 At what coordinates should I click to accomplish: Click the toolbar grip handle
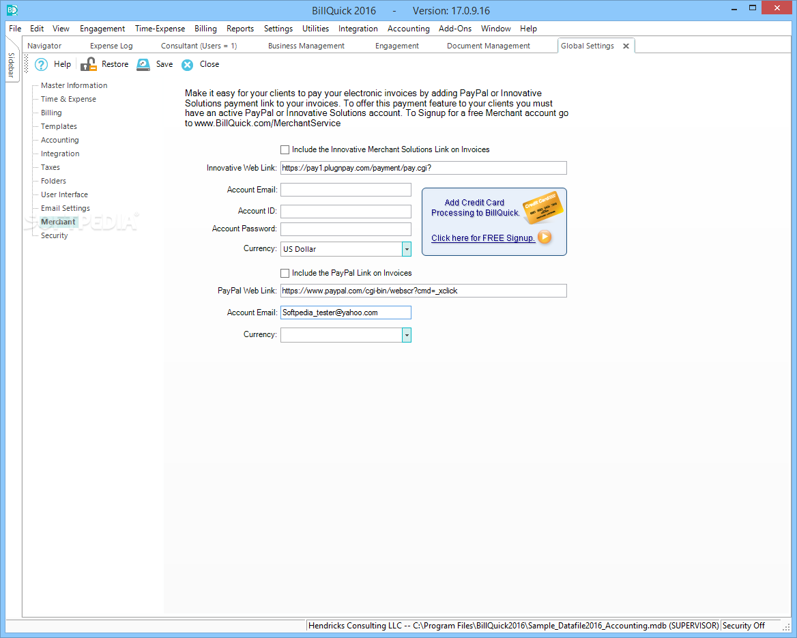[27, 65]
